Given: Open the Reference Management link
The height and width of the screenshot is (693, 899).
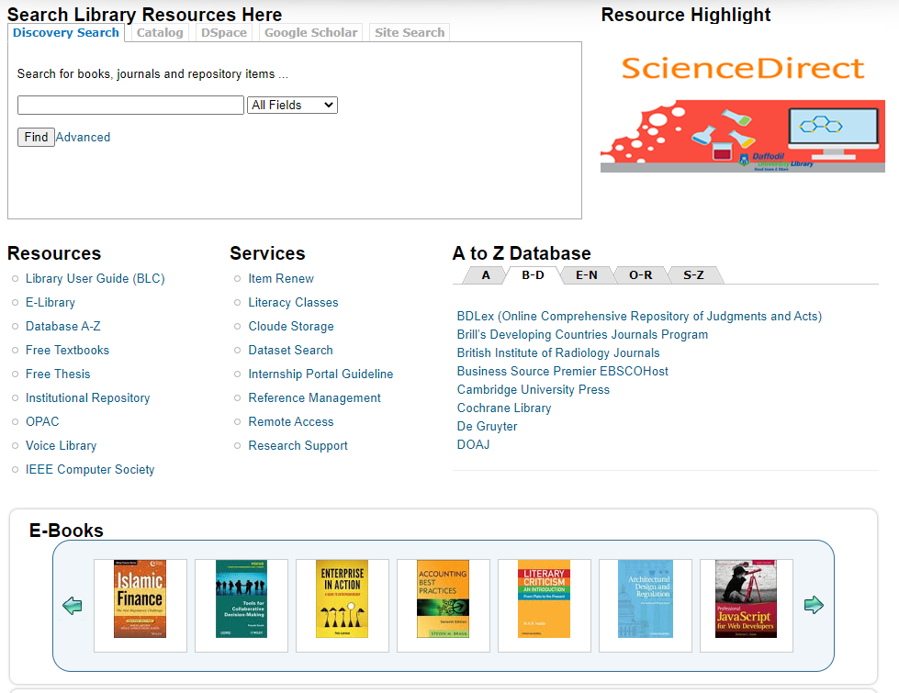Looking at the screenshot, I should tap(315, 397).
